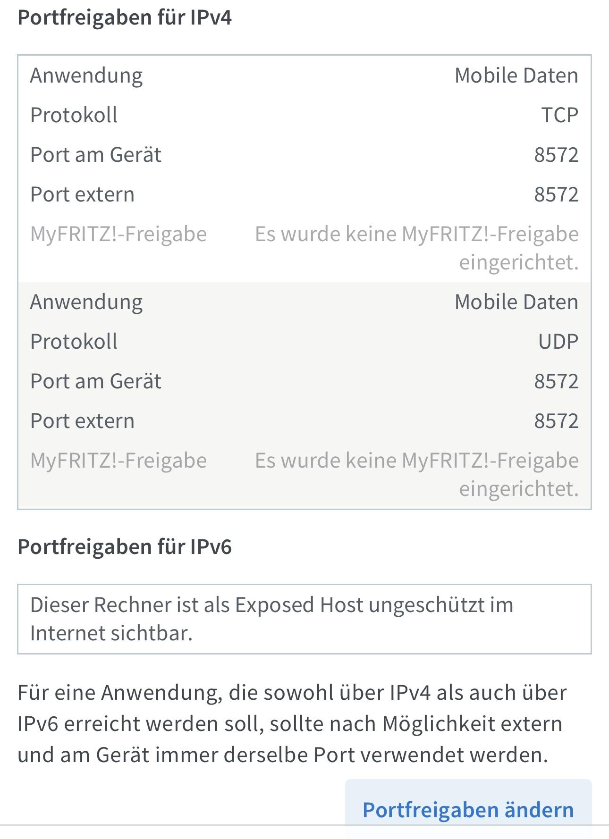Click MyFRITZ!-Freigabe label in UDP entry

click(118, 461)
